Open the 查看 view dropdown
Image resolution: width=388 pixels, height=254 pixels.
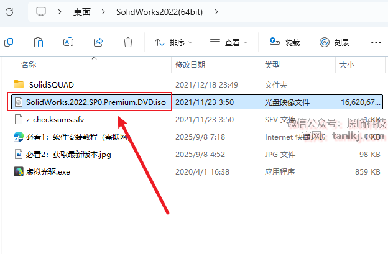[x=229, y=42]
